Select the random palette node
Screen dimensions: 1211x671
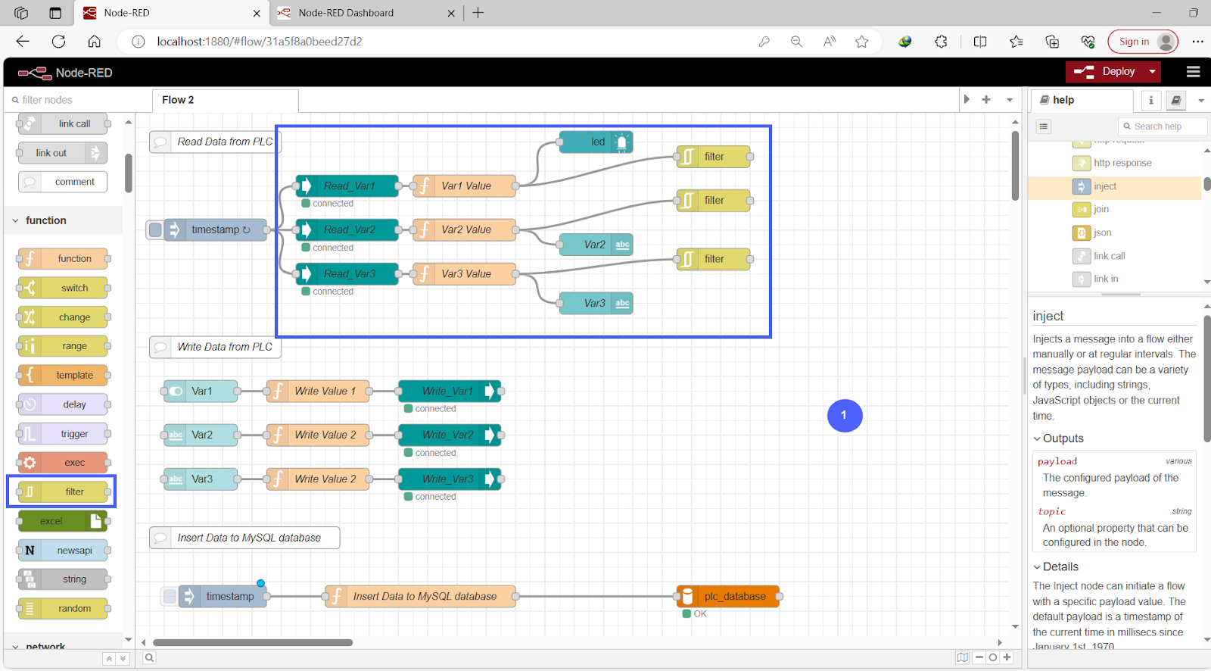[63, 608]
